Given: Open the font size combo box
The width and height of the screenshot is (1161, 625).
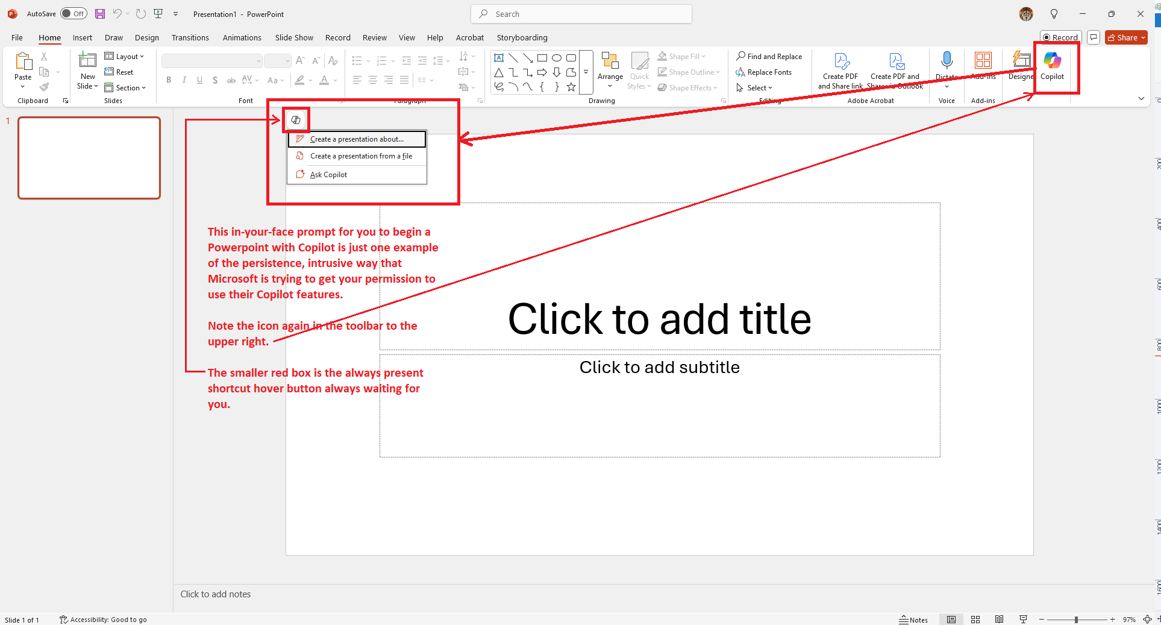Looking at the screenshot, I should [x=277, y=60].
